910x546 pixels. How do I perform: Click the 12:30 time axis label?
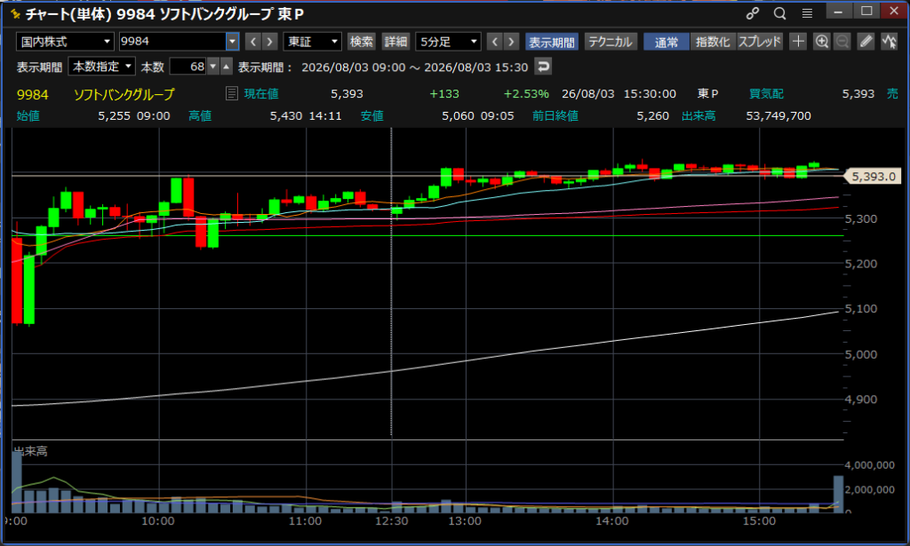click(x=391, y=521)
